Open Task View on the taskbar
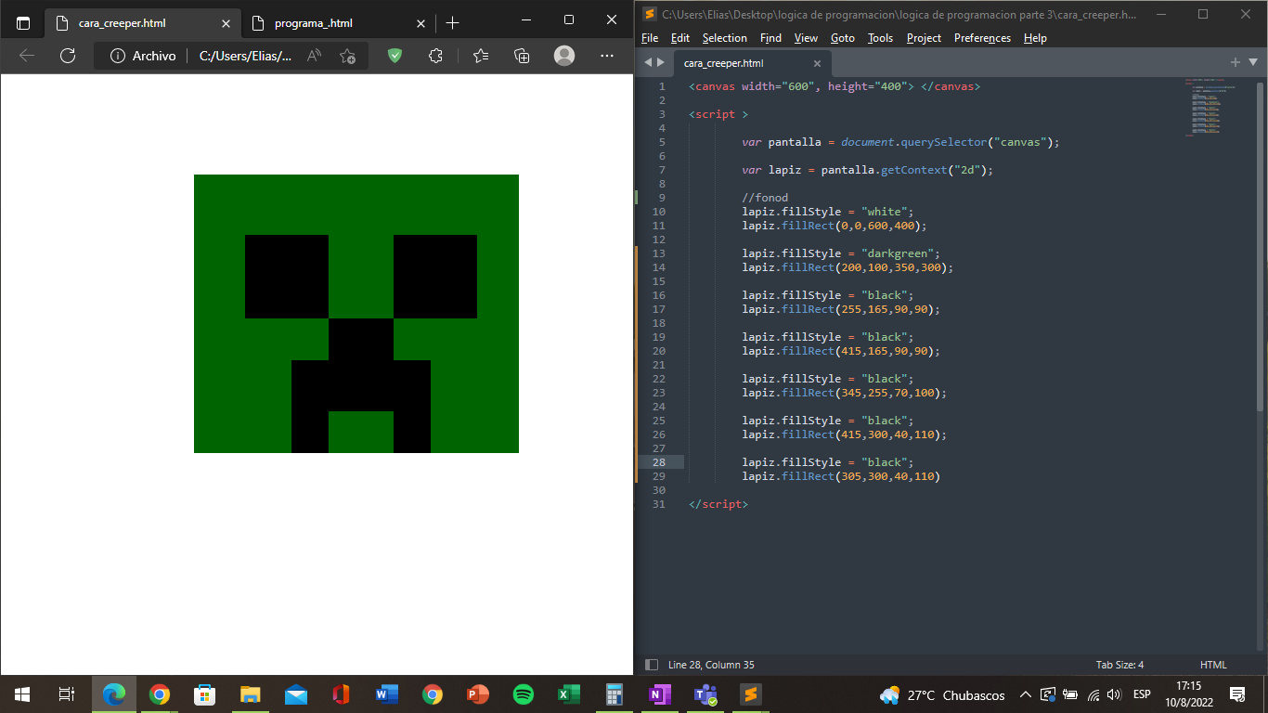The width and height of the screenshot is (1268, 713). point(67,694)
